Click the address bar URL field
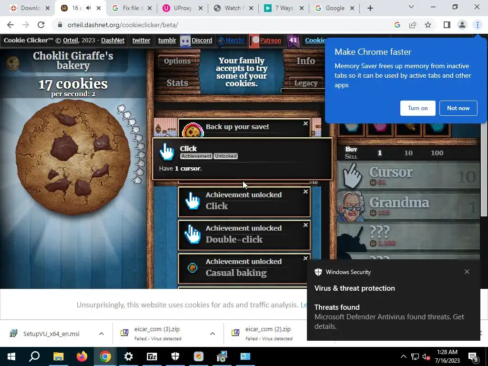The image size is (488, 366). [x=224, y=25]
